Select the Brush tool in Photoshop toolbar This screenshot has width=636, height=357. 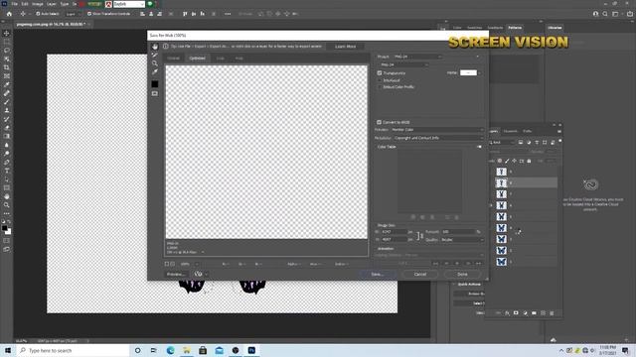pos(7,102)
